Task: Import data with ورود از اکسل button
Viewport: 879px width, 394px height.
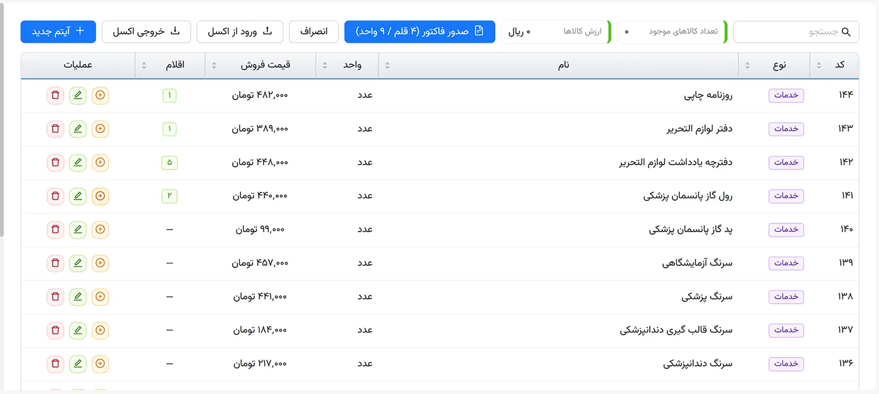Action: point(240,31)
